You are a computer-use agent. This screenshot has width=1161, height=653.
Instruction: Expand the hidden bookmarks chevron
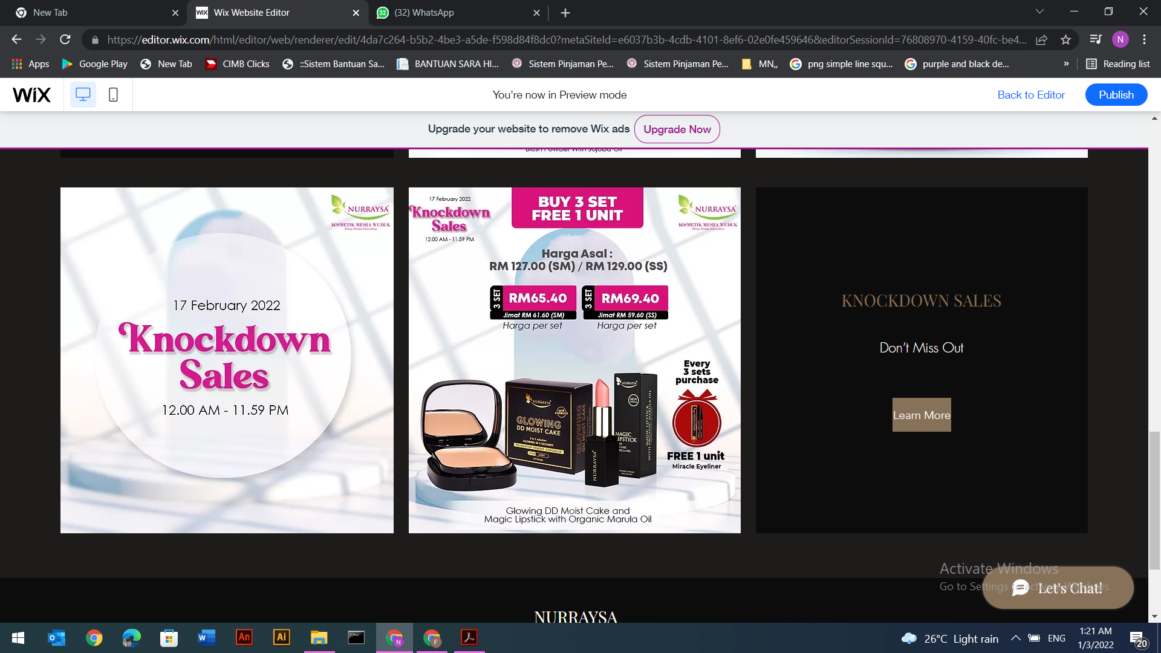[1066, 63]
